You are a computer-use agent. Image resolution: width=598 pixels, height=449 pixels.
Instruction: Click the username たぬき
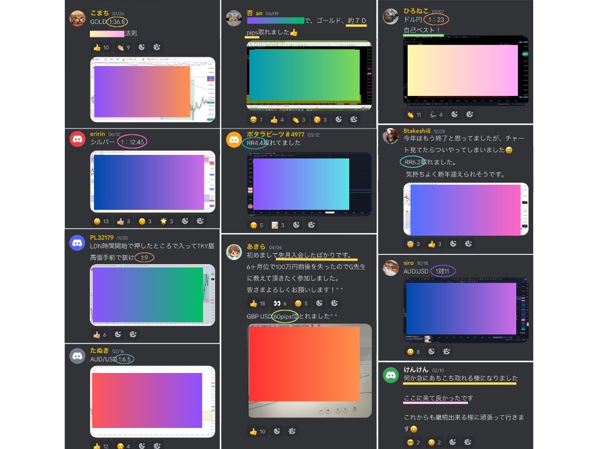99,351
